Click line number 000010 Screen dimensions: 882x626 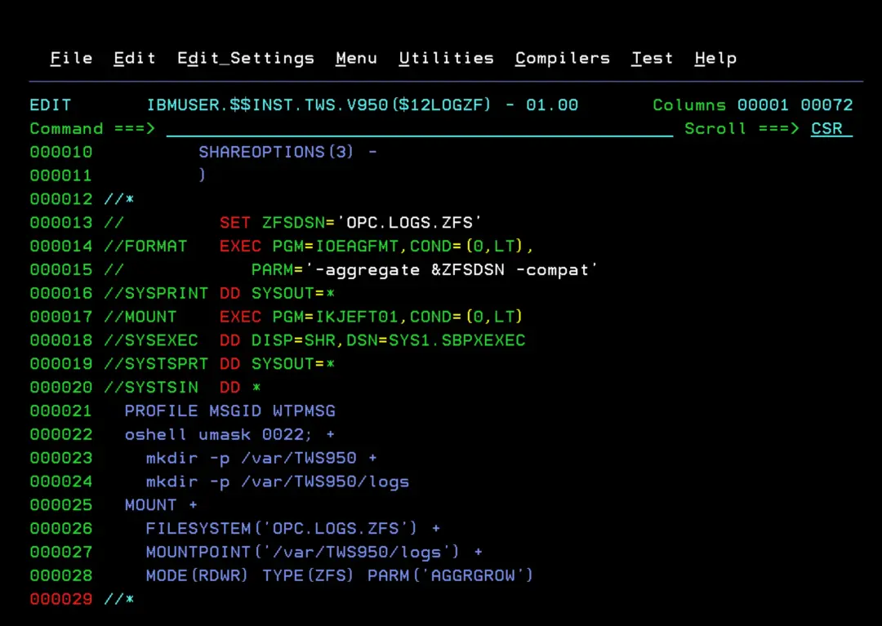coord(60,153)
